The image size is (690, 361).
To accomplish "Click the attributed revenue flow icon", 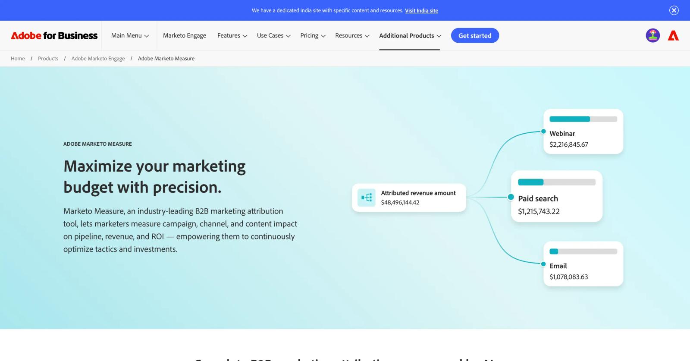I will point(367,198).
